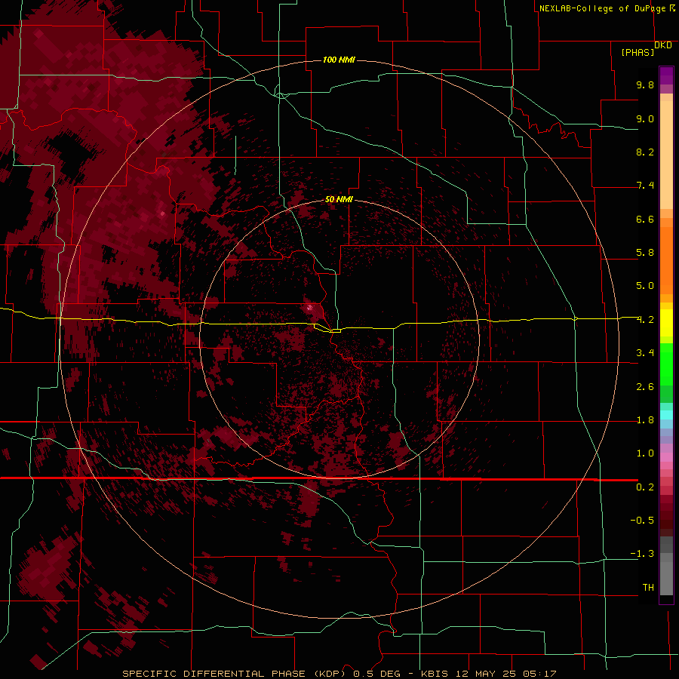The width and height of the screenshot is (679, 679).
Task: Click the 9.0 scale value
Action: tap(645, 118)
